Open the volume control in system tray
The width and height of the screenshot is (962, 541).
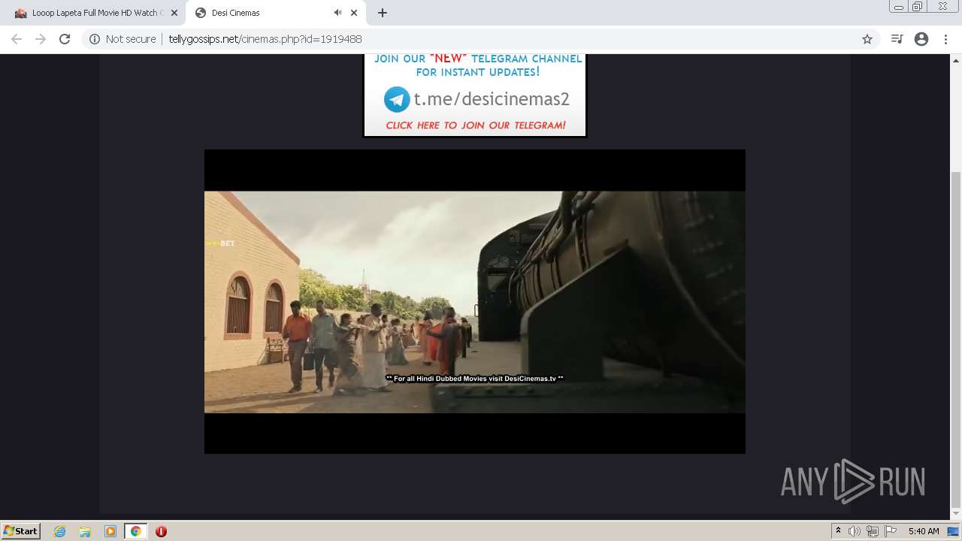[854, 531]
